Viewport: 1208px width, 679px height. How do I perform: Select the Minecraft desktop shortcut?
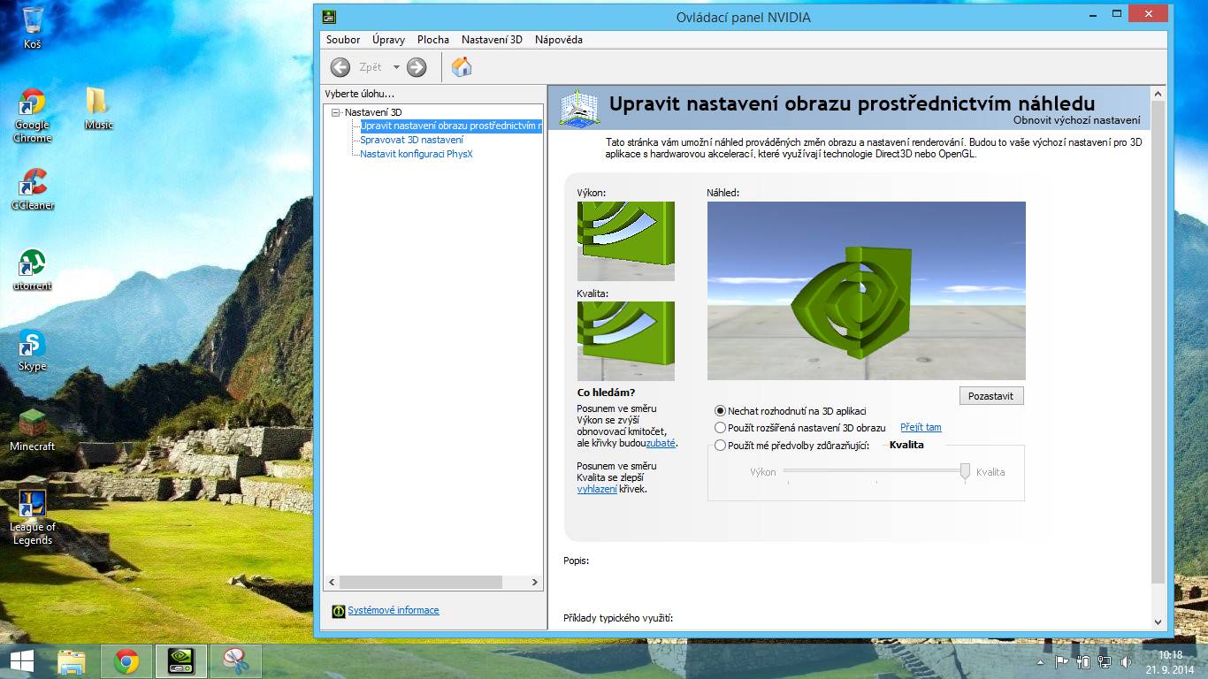tap(33, 431)
